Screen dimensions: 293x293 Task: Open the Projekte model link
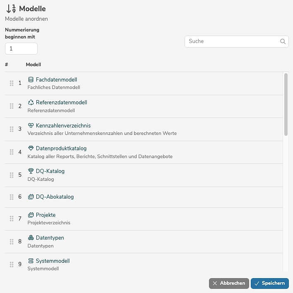(x=46, y=215)
